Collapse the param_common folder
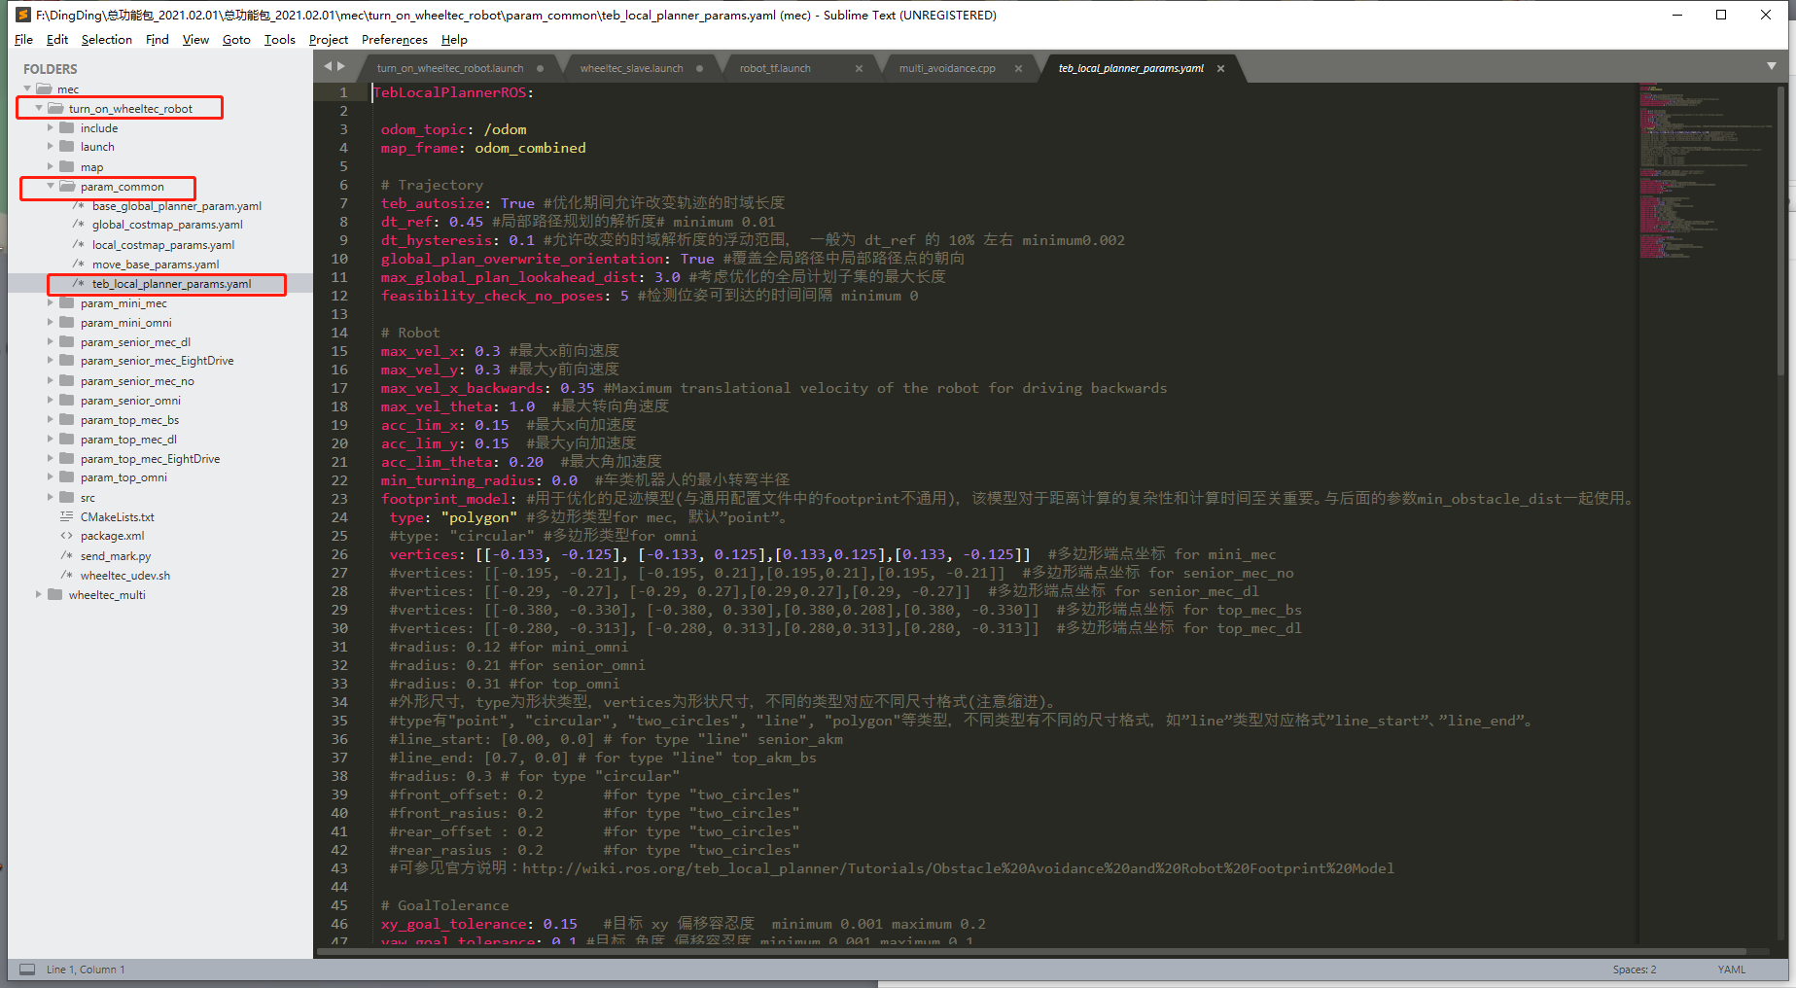The image size is (1796, 988). (51, 186)
